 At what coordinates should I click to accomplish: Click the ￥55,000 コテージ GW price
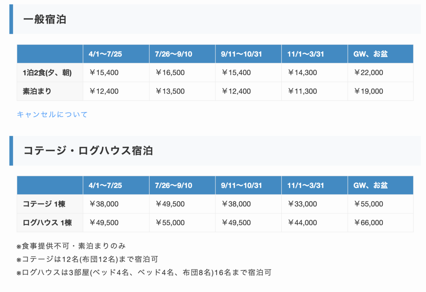pos(368,204)
